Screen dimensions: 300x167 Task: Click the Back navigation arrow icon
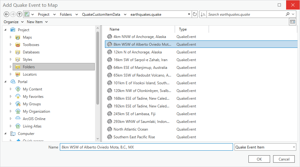pyautogui.click(x=6, y=14)
